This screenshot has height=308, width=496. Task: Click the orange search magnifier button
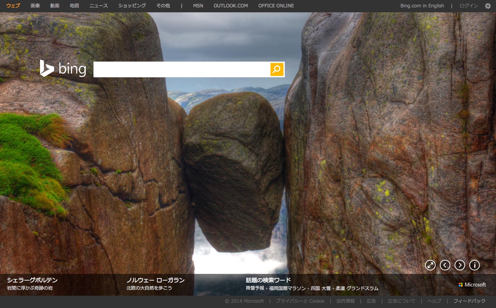(277, 69)
